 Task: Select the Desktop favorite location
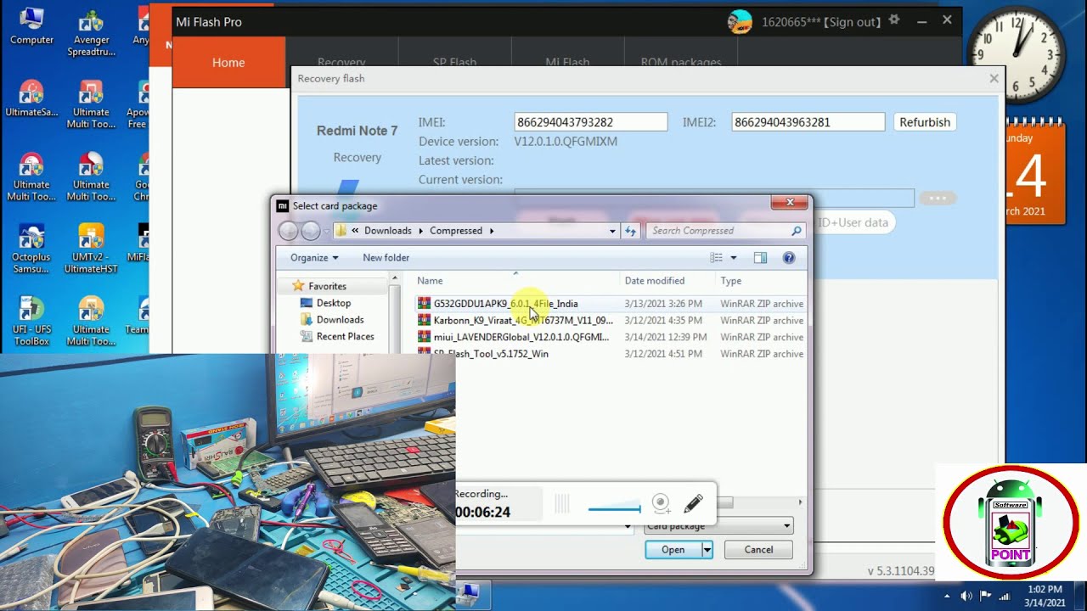tap(333, 303)
